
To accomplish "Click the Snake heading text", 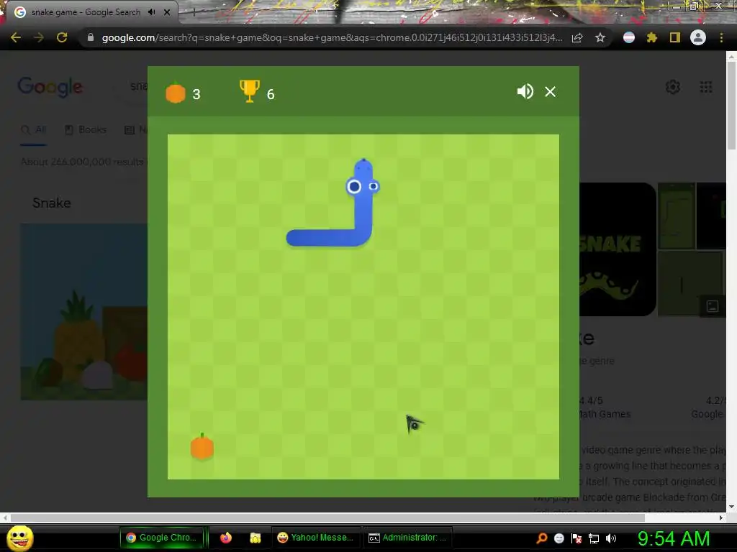I will (52, 203).
